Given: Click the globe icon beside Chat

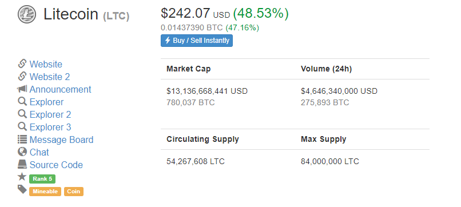Looking at the screenshot, I should (22, 152).
